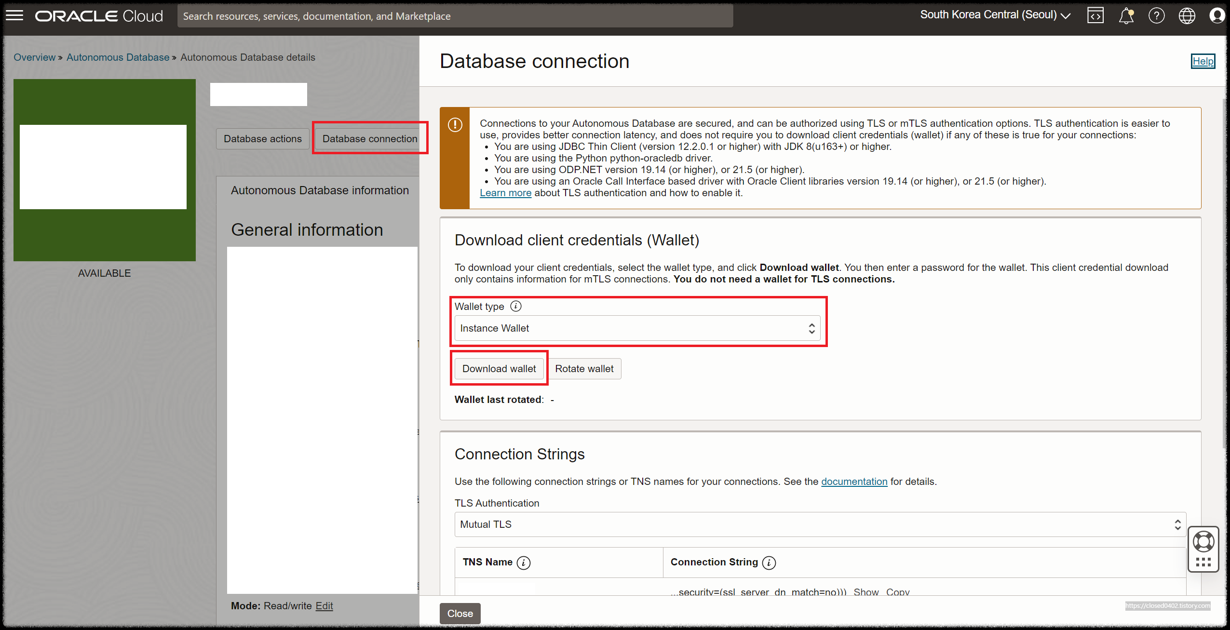Open the help question mark icon

tap(1156, 15)
